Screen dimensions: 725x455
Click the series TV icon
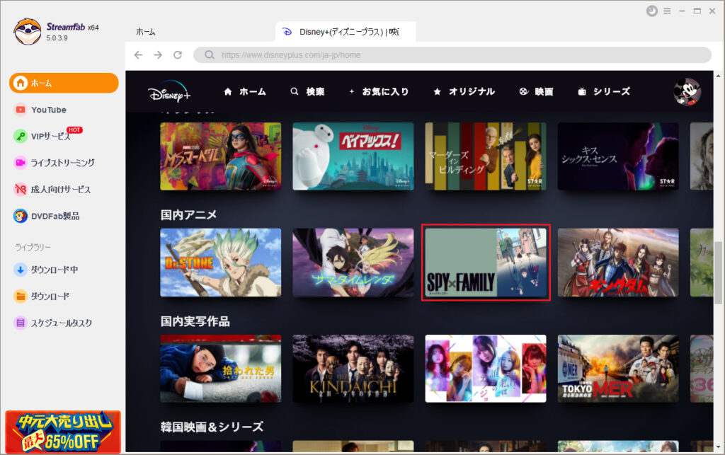tap(582, 91)
